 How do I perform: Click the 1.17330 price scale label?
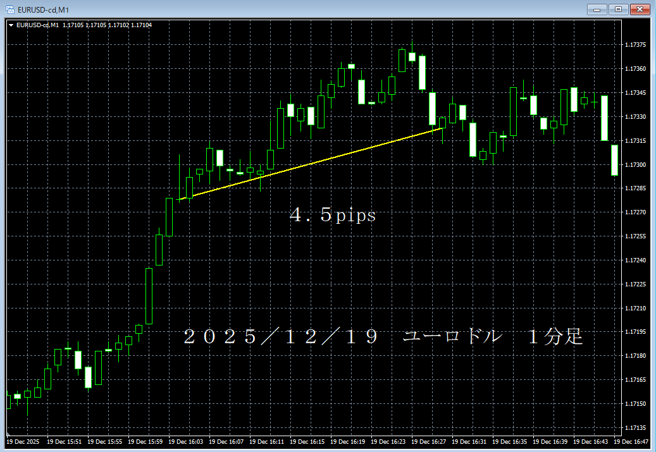tap(635, 117)
